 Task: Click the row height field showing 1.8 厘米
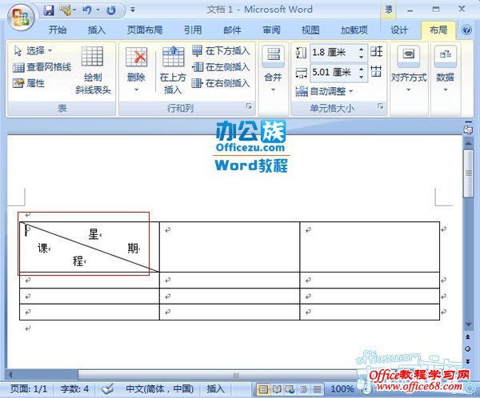coord(334,53)
